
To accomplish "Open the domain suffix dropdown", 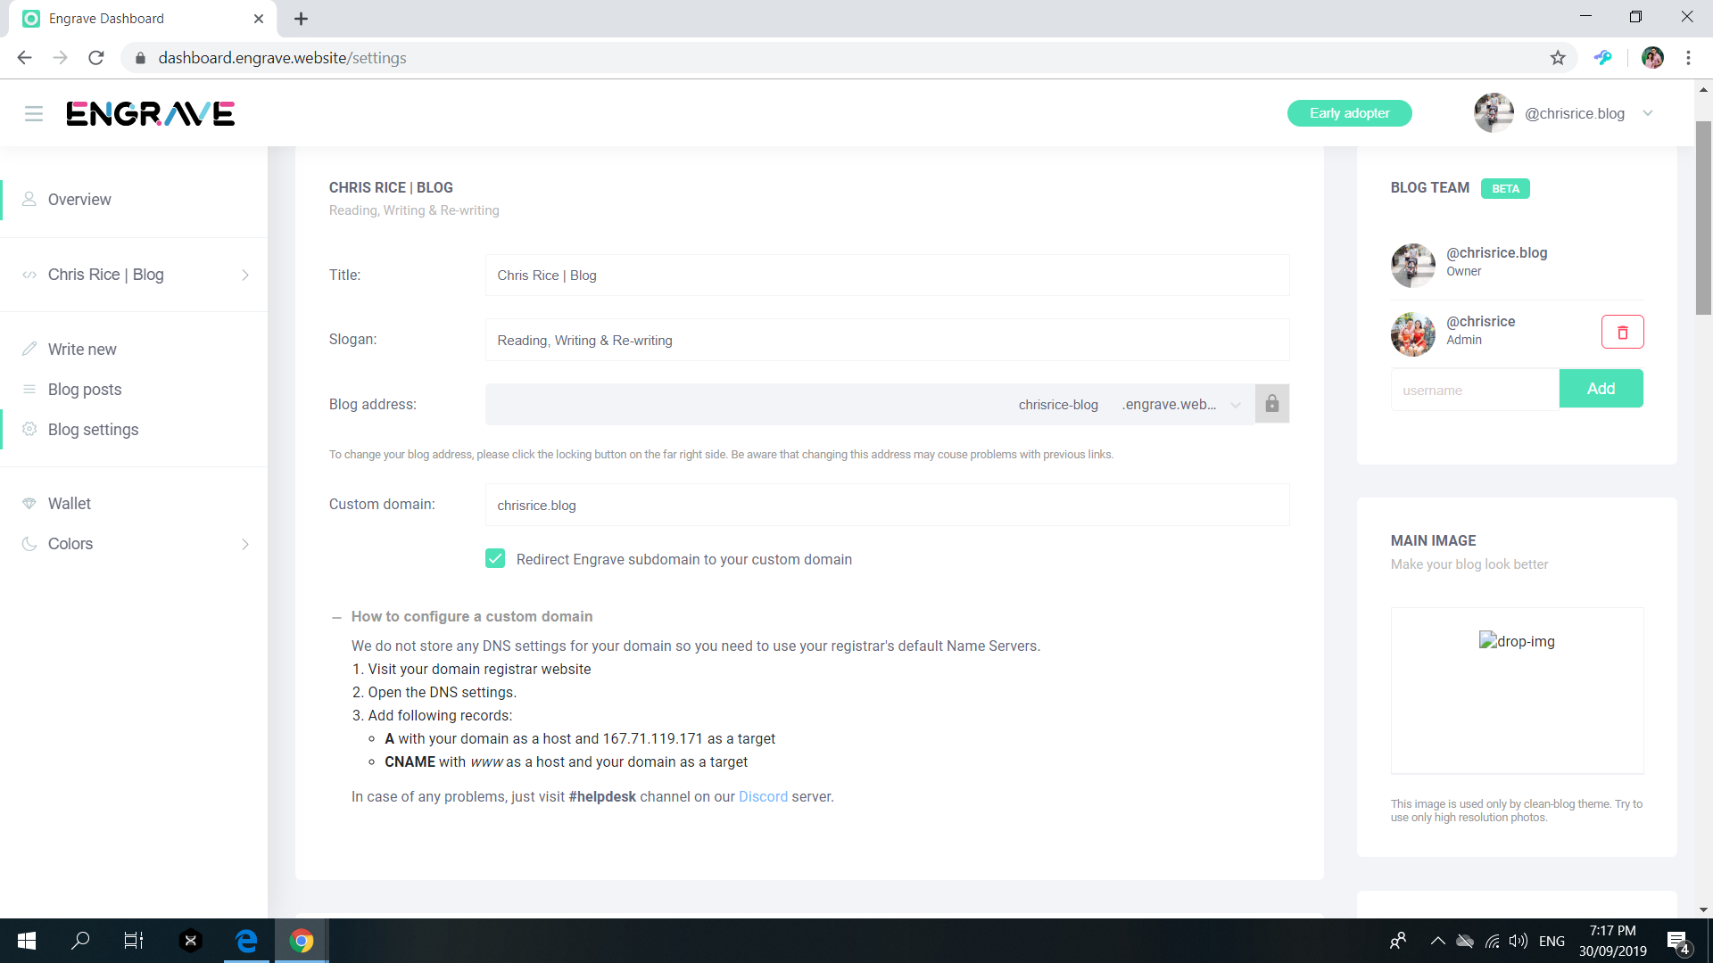I will 1236,404.
